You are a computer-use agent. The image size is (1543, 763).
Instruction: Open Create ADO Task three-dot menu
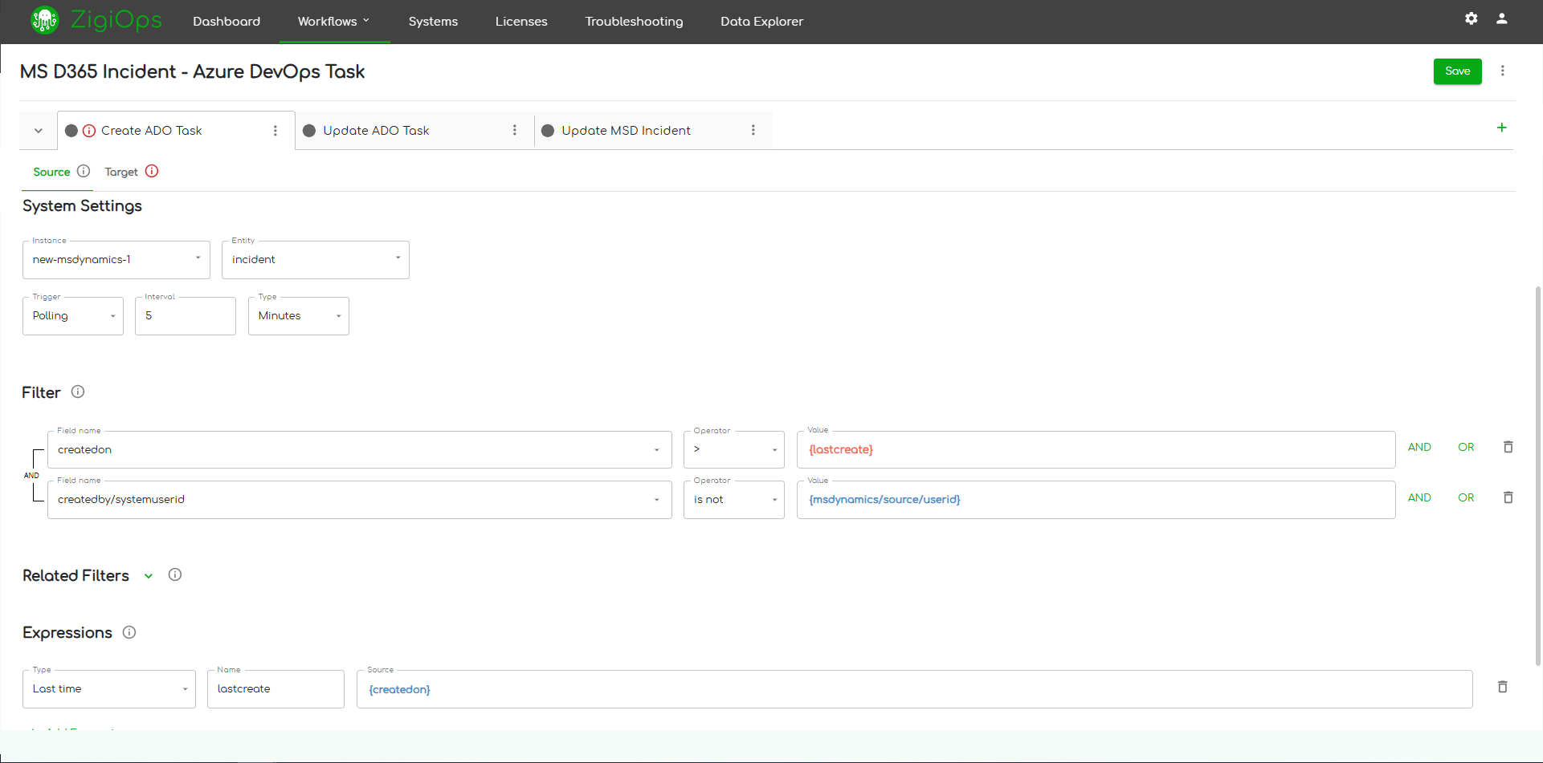click(275, 131)
